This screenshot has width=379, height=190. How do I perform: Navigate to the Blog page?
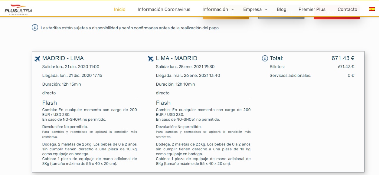click(282, 9)
